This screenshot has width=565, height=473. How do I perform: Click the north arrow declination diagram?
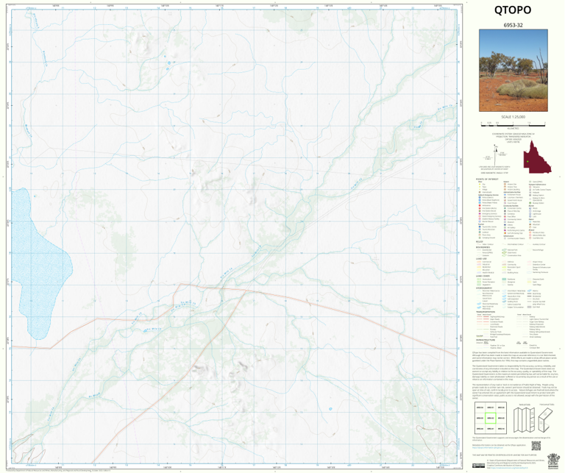(x=495, y=154)
